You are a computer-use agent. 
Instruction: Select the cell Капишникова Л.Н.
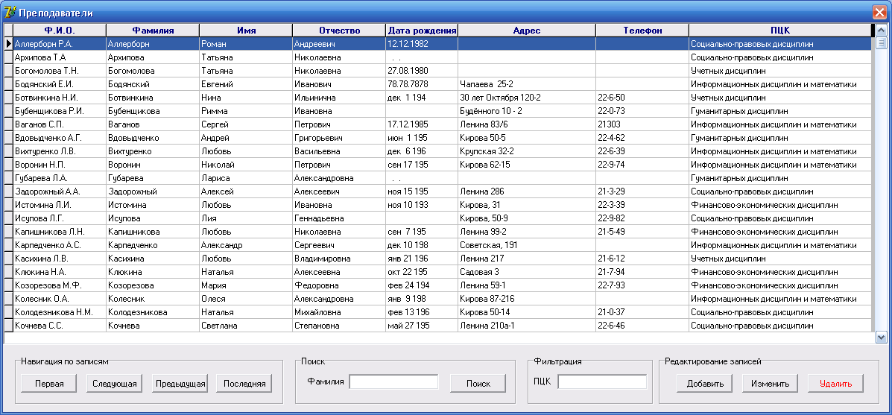coord(59,232)
